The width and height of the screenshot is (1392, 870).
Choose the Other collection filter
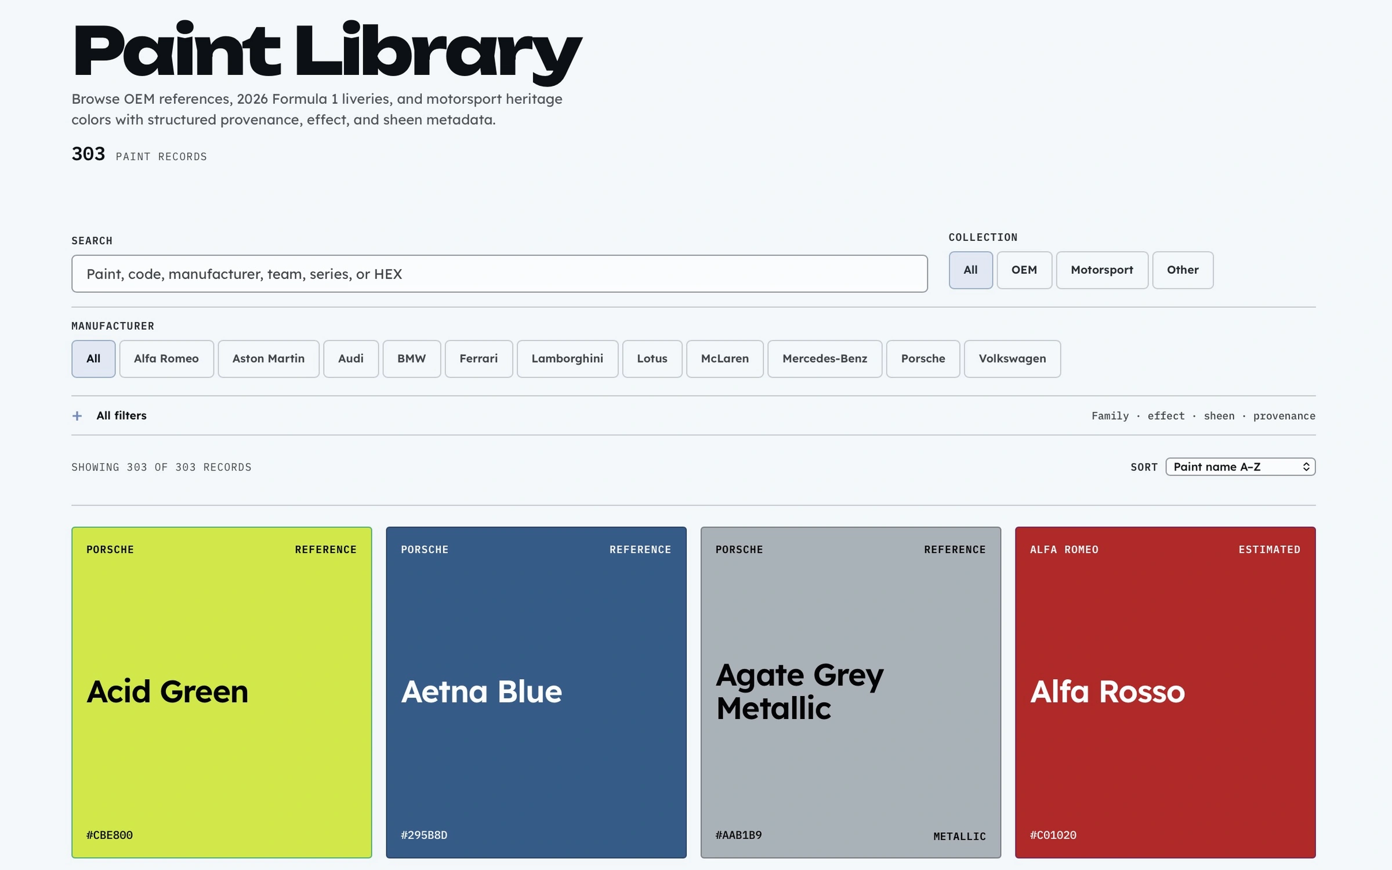coord(1182,270)
